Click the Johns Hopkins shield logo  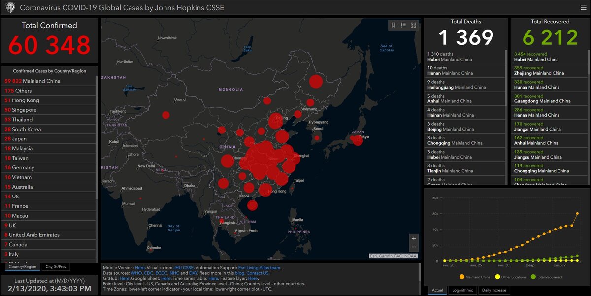pyautogui.click(x=10, y=8)
